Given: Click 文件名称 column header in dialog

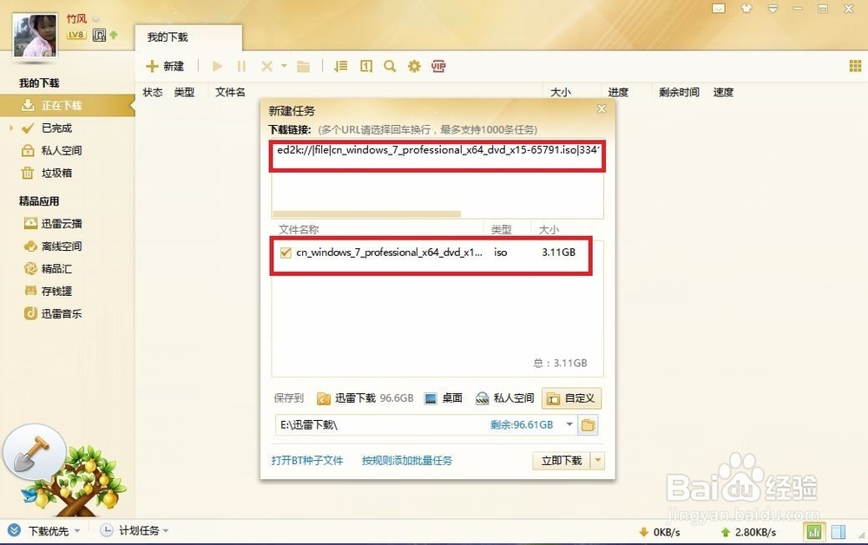Looking at the screenshot, I should coord(299,230).
